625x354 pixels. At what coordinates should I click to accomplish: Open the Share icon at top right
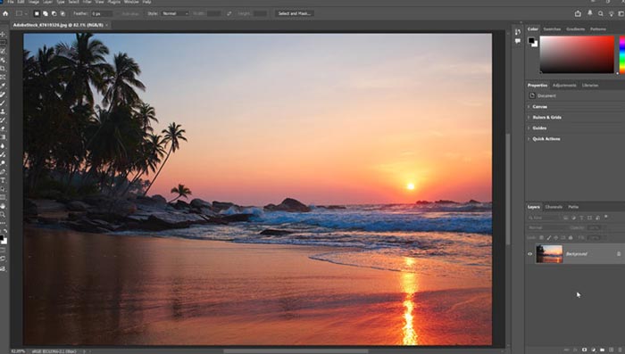578,13
